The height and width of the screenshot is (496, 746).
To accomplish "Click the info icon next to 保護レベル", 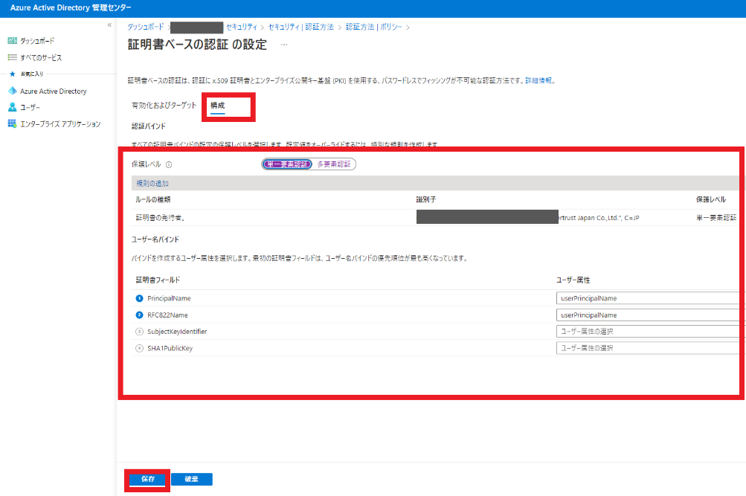I will tap(169, 164).
